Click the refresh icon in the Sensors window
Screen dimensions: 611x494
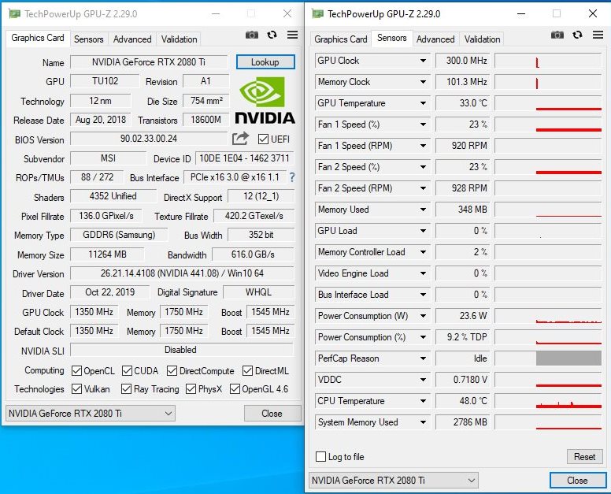(577, 35)
